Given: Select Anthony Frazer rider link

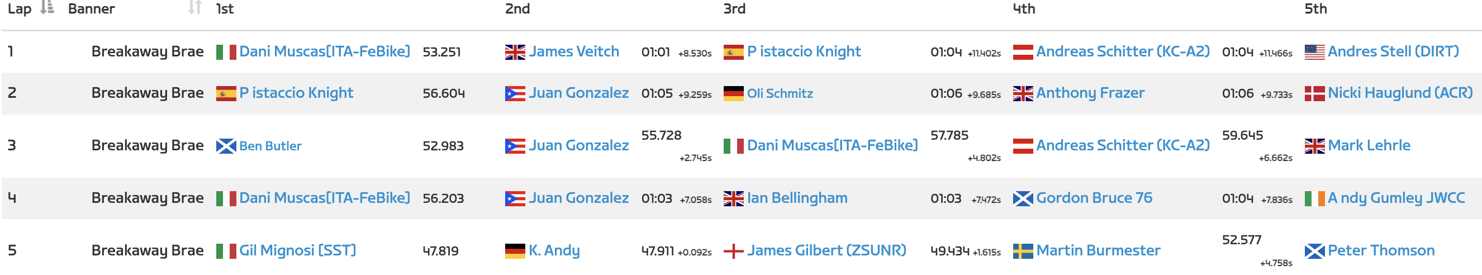Looking at the screenshot, I should (1090, 93).
